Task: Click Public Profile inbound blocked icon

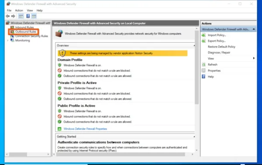Action: coord(59,117)
